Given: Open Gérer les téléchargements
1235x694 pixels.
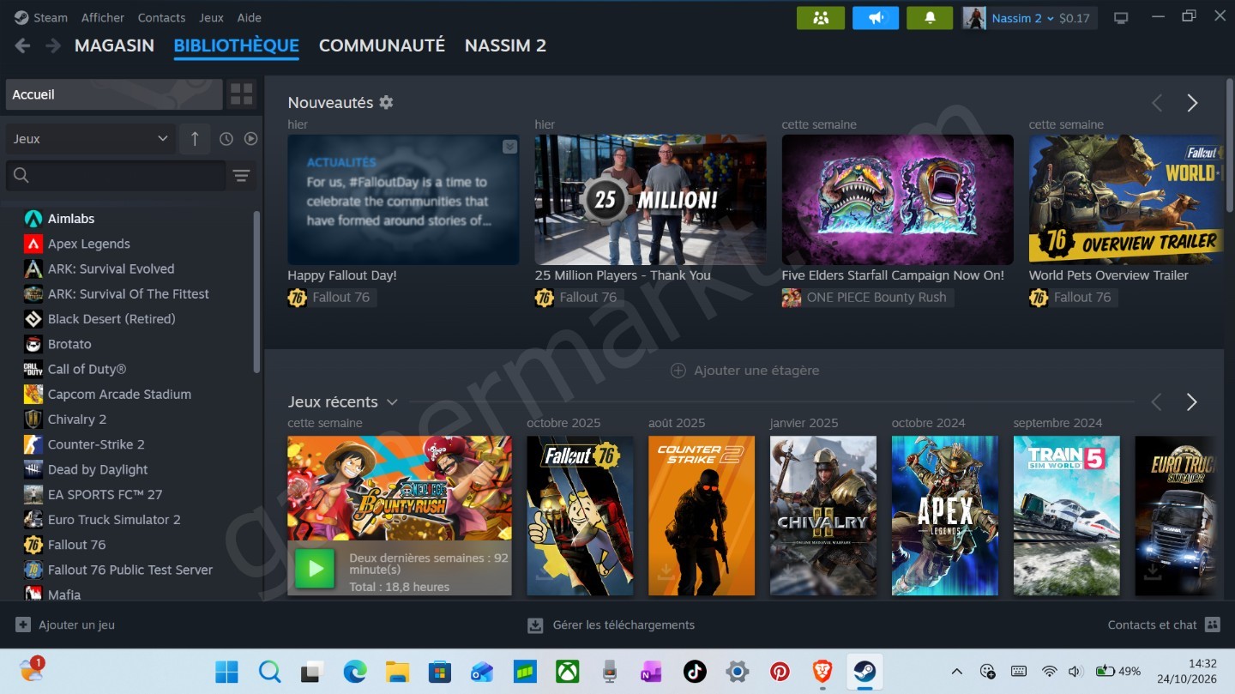Looking at the screenshot, I should pyautogui.click(x=611, y=625).
